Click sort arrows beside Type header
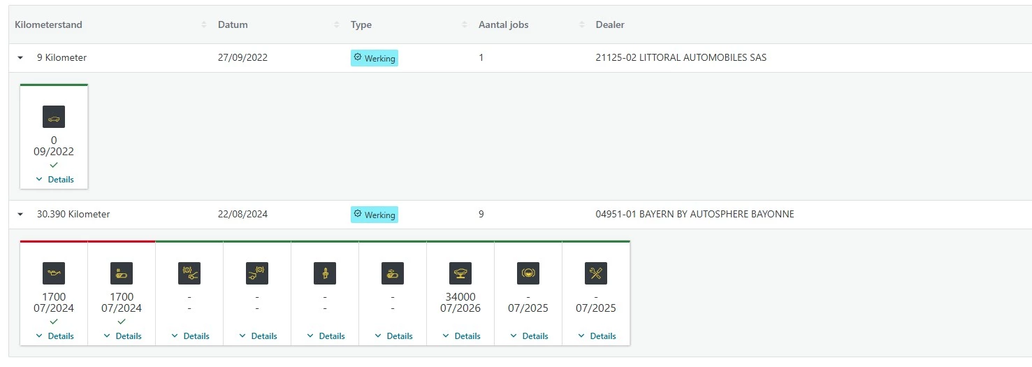The width and height of the screenshot is (1032, 367). coord(465,24)
